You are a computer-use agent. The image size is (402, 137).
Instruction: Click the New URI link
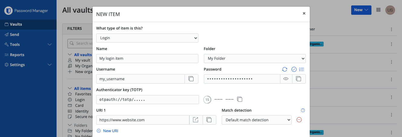[x=107, y=131]
